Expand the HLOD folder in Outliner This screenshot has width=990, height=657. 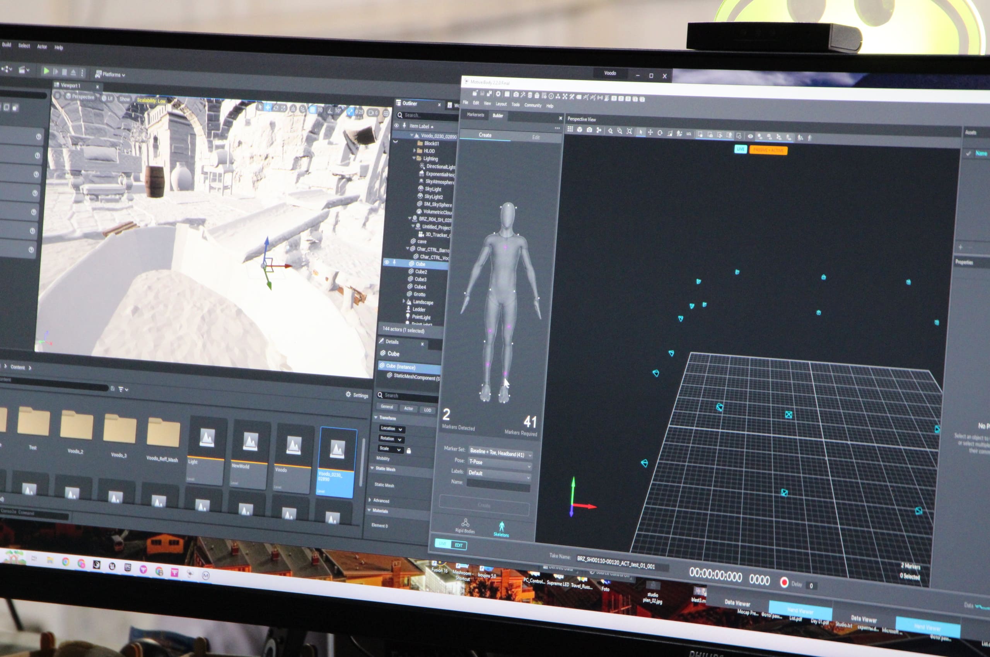point(414,150)
